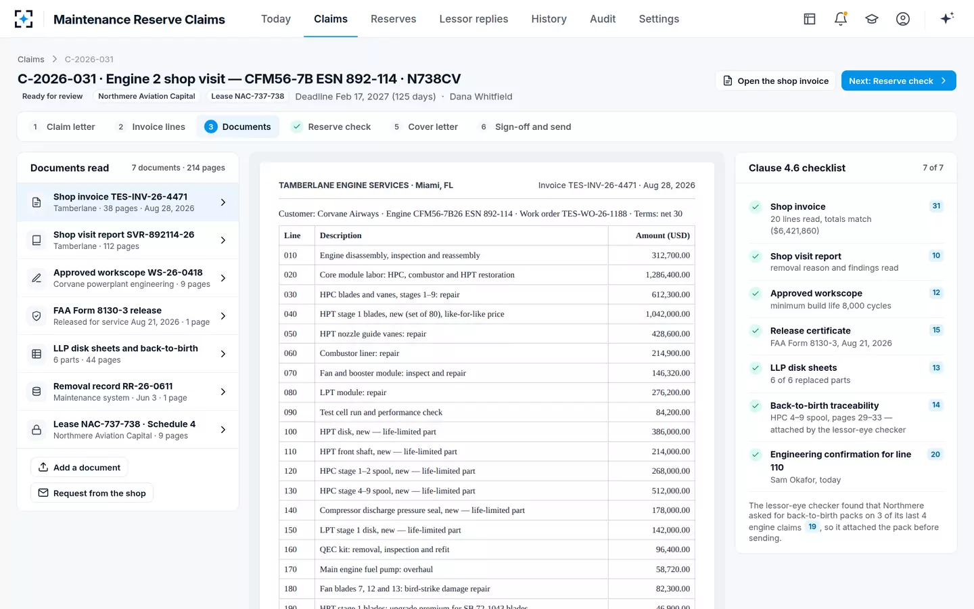
Task: Click the Approved workscope checklist checkmark
Action: click(756, 294)
